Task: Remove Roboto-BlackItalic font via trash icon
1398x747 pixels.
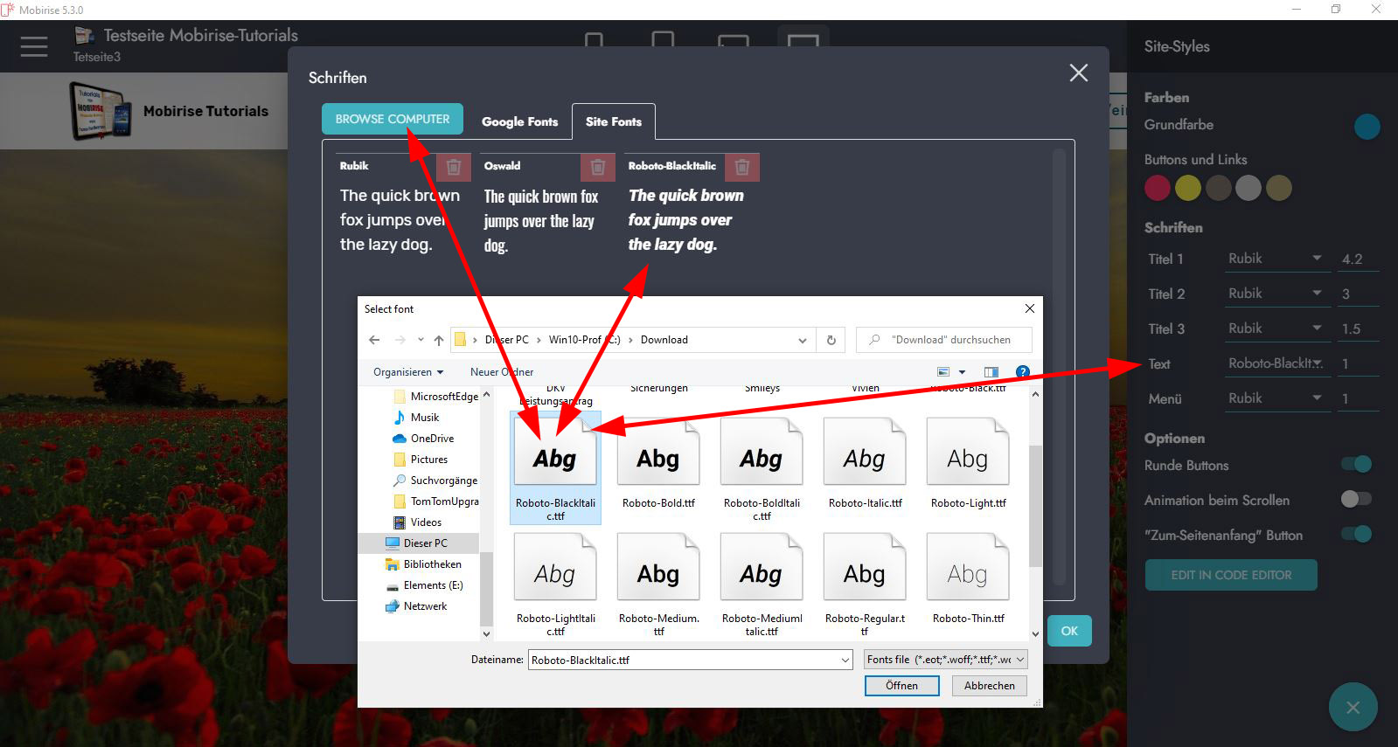Action: click(741, 167)
